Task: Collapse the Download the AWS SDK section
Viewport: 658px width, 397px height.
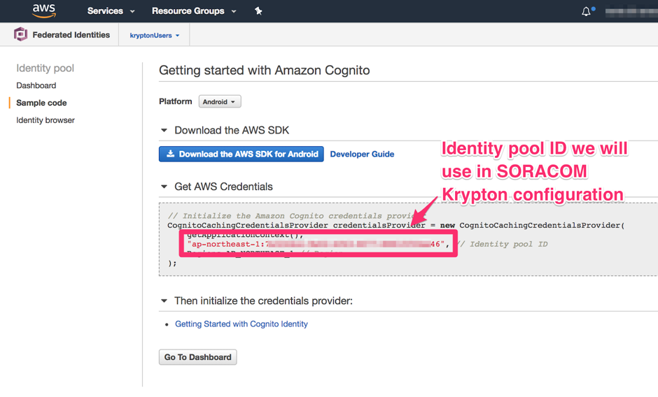Action: (x=164, y=131)
